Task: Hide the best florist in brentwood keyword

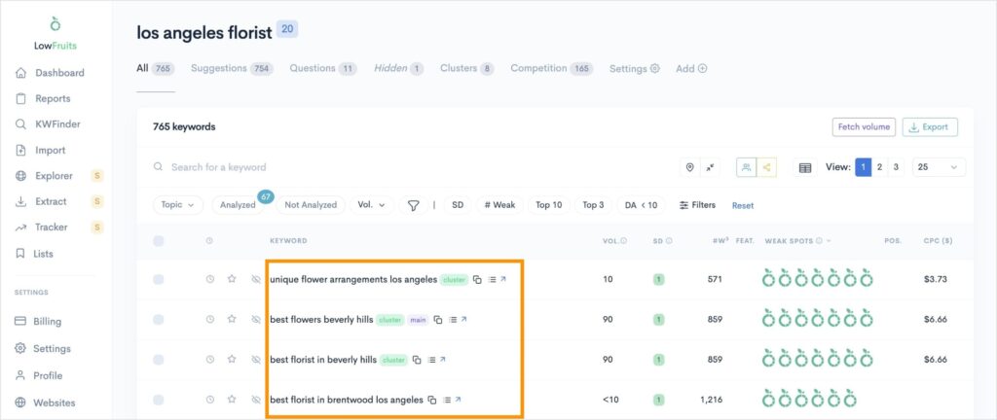Action: [256, 401]
